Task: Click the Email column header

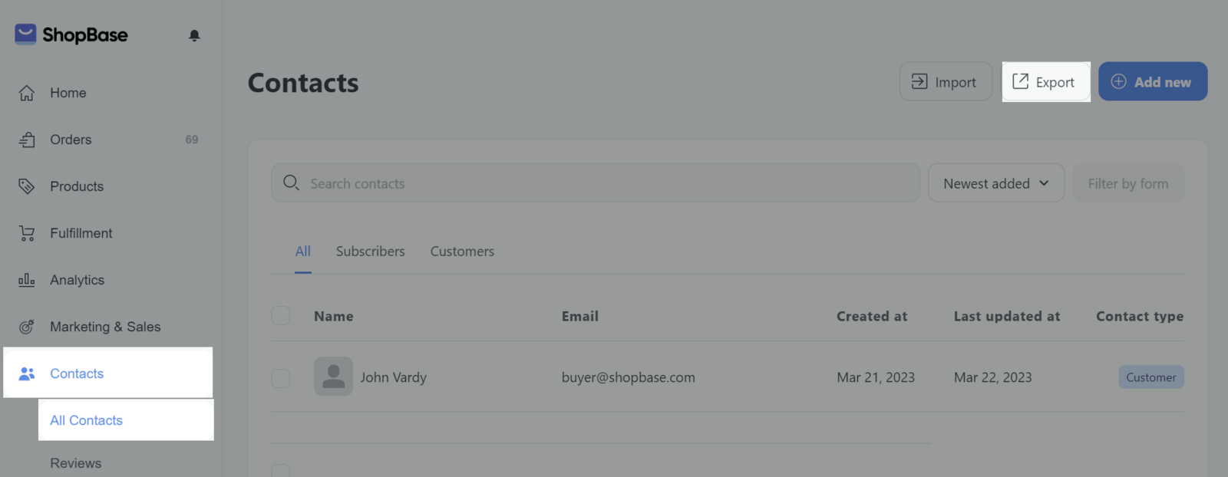Action: [580, 316]
